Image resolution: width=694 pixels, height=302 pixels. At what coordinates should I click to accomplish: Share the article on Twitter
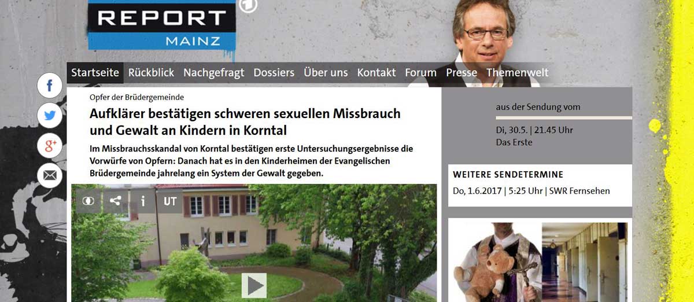coord(50,116)
